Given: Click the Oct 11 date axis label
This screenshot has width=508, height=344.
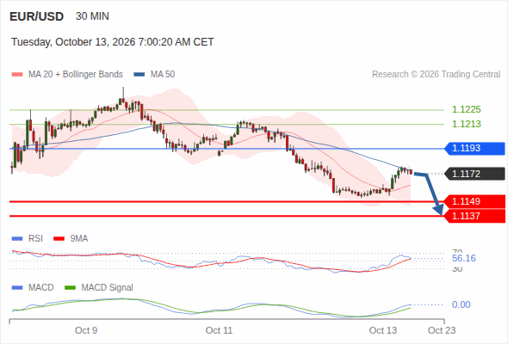Looking at the screenshot, I should pyautogui.click(x=219, y=330).
